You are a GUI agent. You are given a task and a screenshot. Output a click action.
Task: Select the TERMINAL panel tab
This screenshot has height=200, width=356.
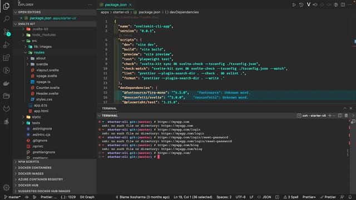point(109,108)
